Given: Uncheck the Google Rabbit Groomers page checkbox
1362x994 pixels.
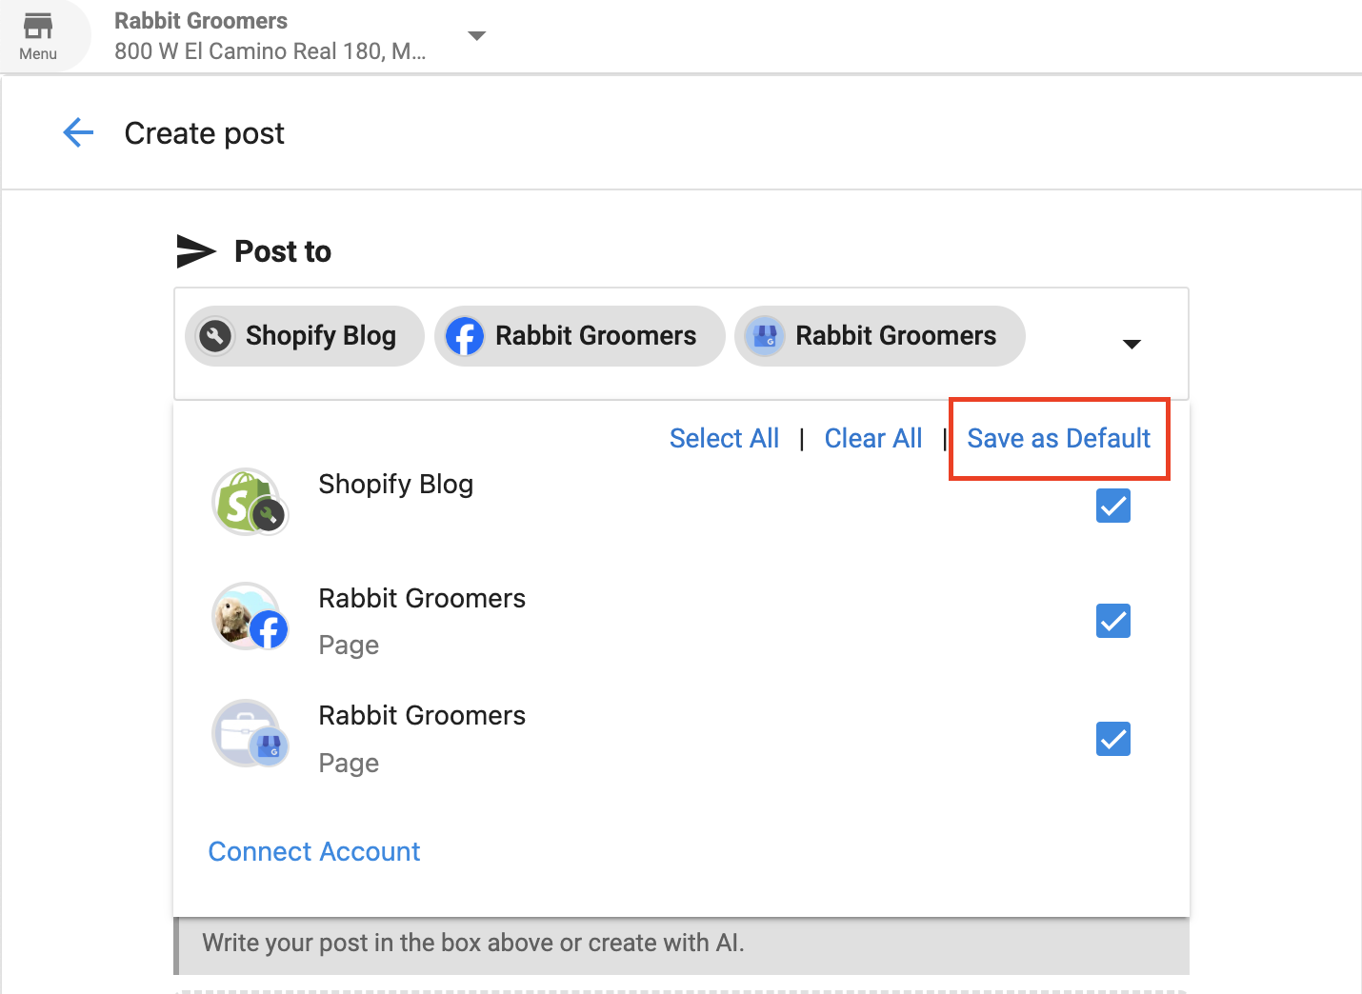Looking at the screenshot, I should (1112, 739).
